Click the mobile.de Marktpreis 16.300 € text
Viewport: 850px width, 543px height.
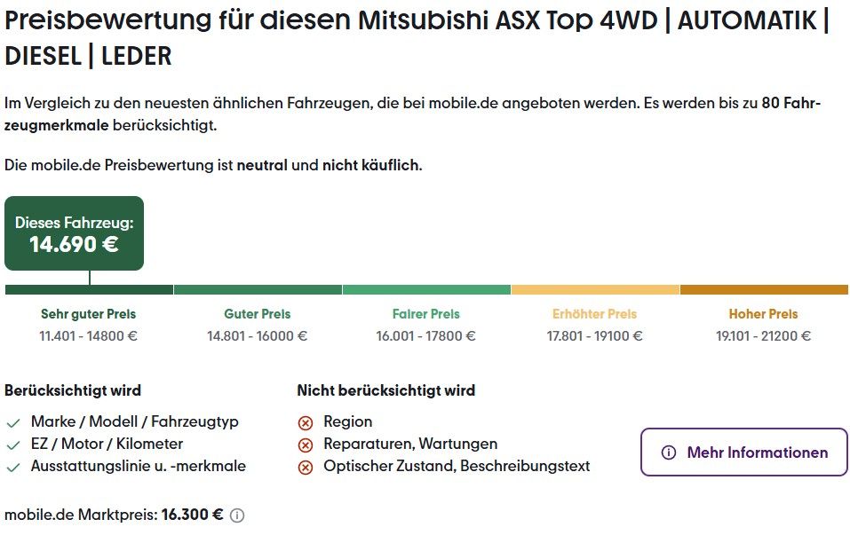[x=114, y=515]
